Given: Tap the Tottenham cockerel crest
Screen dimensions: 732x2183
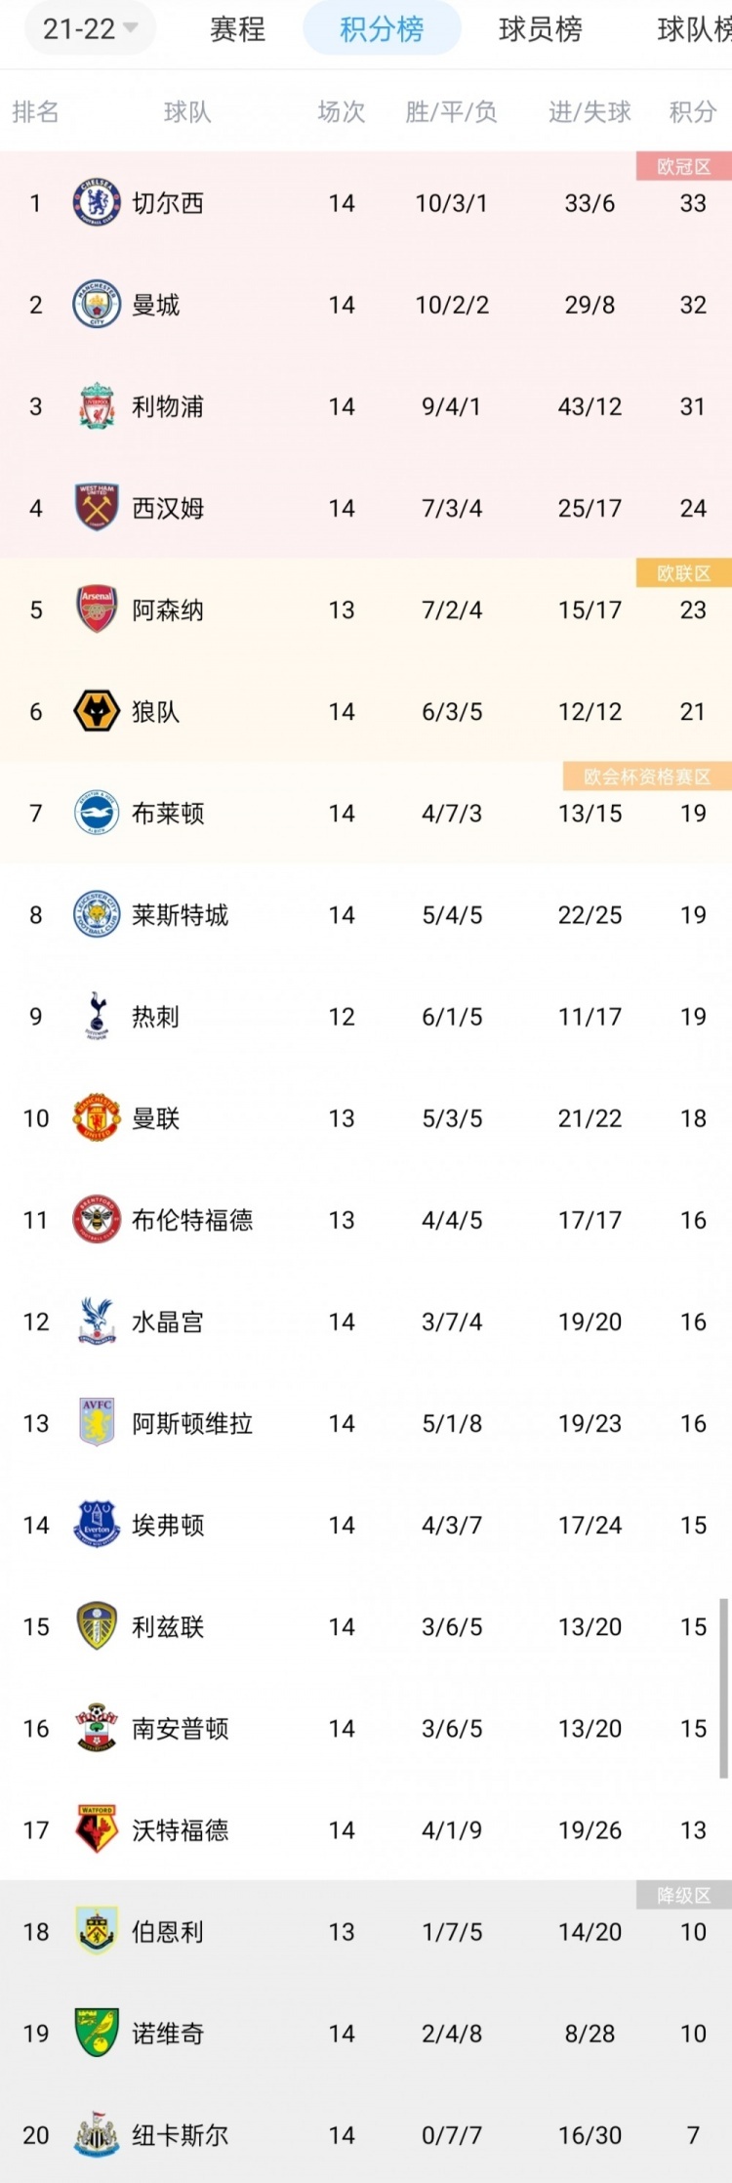Looking at the screenshot, I should (97, 1016).
